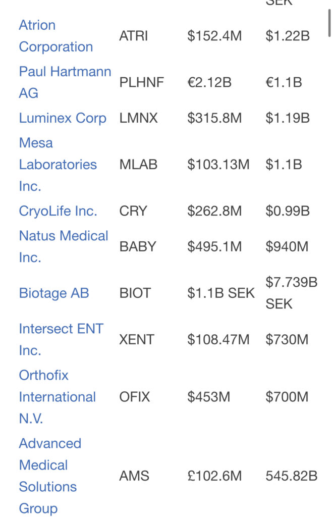Click the ATRI ticker cell

(x=133, y=36)
